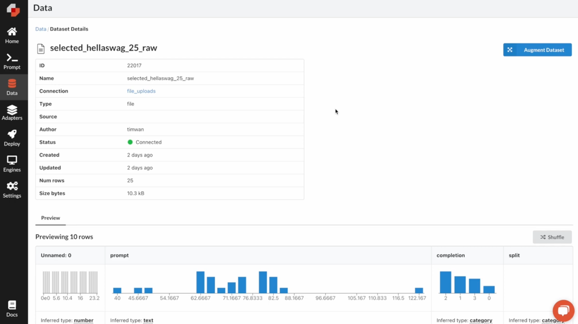The image size is (578, 324).
Task: Open Deploy using the rocket icon
Action: [12, 138]
